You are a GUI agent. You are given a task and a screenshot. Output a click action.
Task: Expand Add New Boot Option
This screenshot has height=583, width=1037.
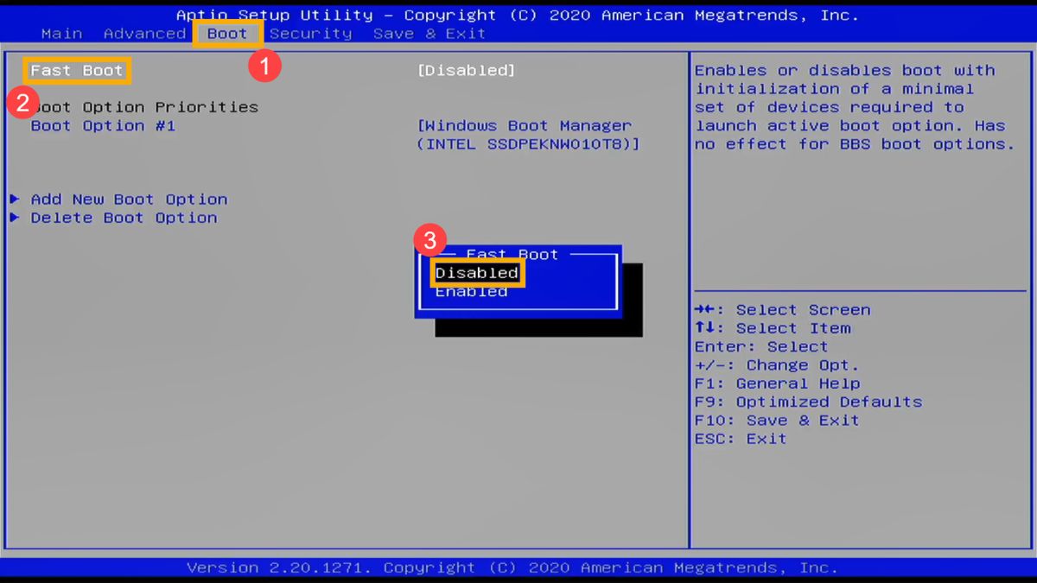(x=128, y=199)
